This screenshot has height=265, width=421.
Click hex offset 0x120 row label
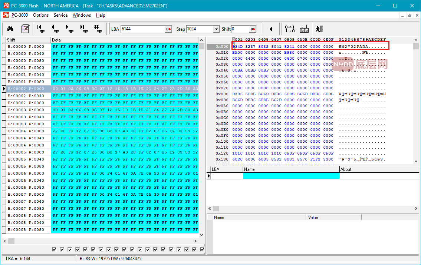pyautogui.click(x=222, y=153)
